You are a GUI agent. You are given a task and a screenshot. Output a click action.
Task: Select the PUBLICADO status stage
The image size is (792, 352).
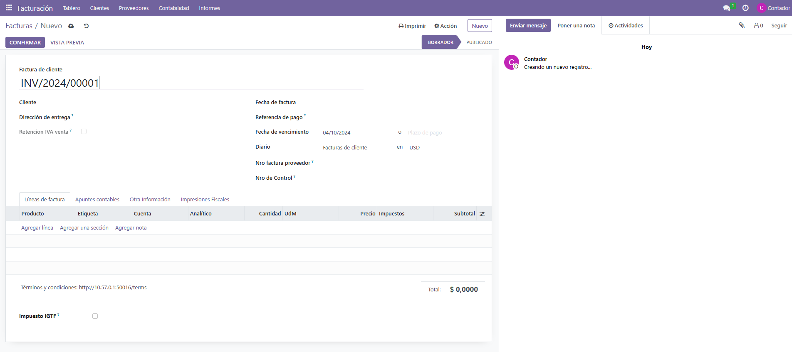tap(479, 42)
